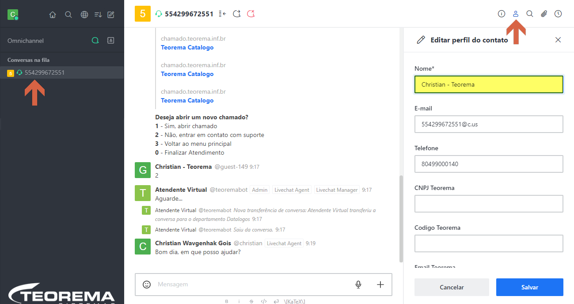The height and width of the screenshot is (304, 574).
Task: Open the sidebar sort options icon
Action: pyautogui.click(x=98, y=15)
